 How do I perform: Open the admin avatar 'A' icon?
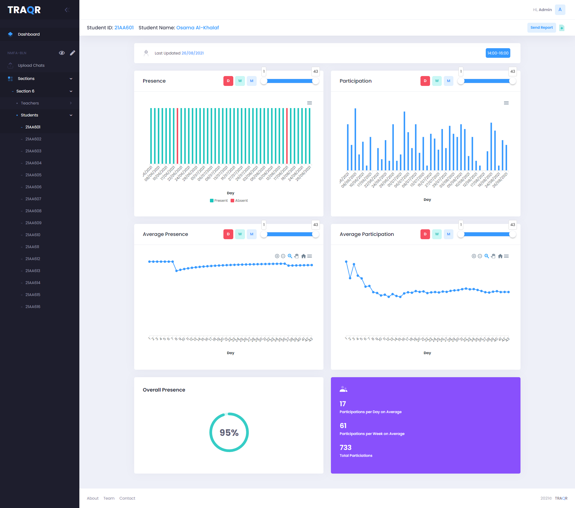pos(560,10)
